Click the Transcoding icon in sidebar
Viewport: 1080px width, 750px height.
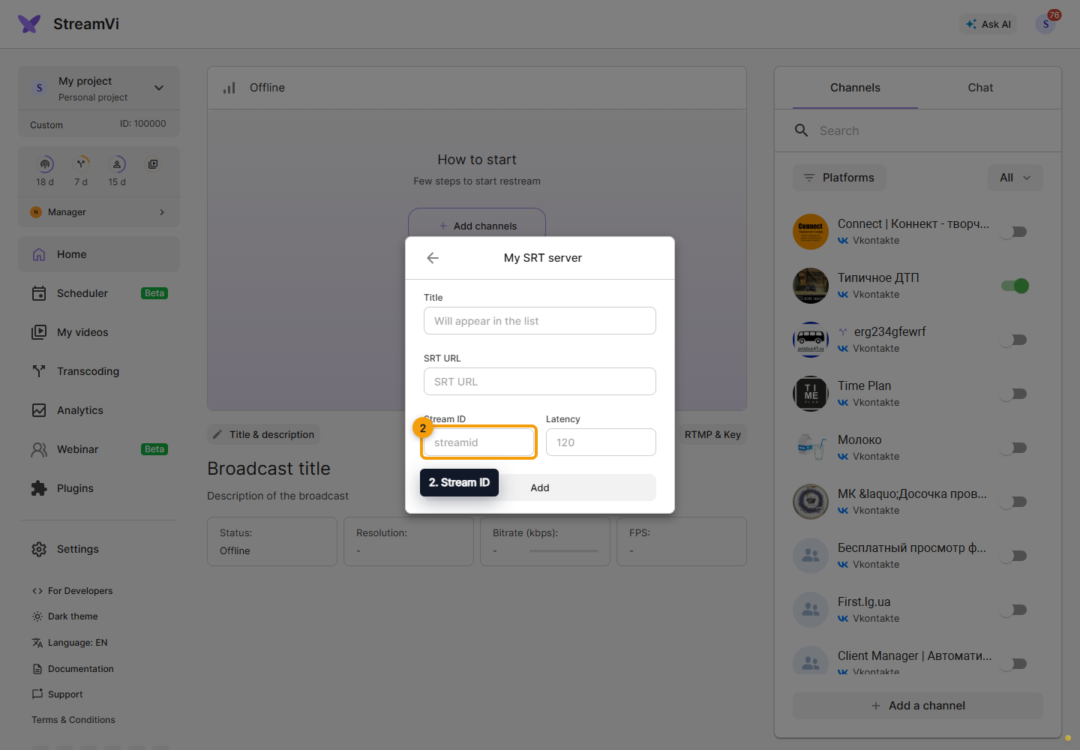(x=39, y=371)
